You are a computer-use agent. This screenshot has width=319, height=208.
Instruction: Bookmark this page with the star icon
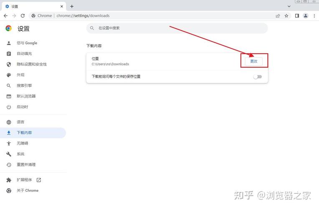pos(286,16)
